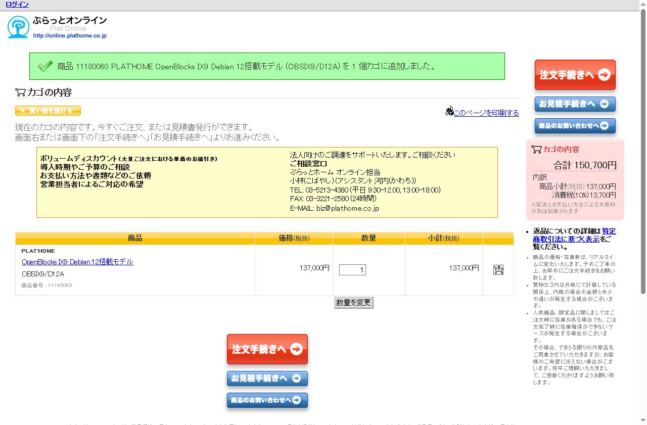Click the sidebar お見積手続きへ button
Screen dimensions: 647x425
point(575,104)
